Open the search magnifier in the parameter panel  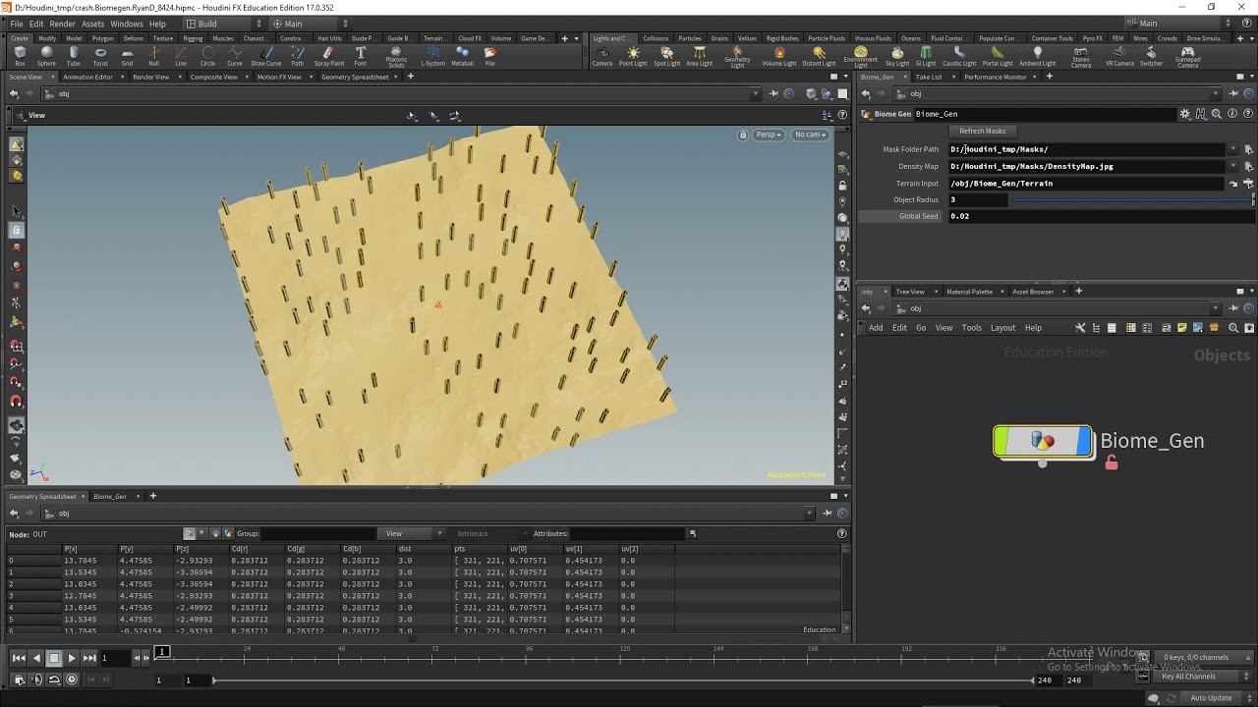pos(1218,113)
